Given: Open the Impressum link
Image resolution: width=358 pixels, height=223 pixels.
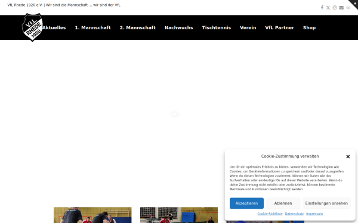Looking at the screenshot, I should (x=314, y=213).
